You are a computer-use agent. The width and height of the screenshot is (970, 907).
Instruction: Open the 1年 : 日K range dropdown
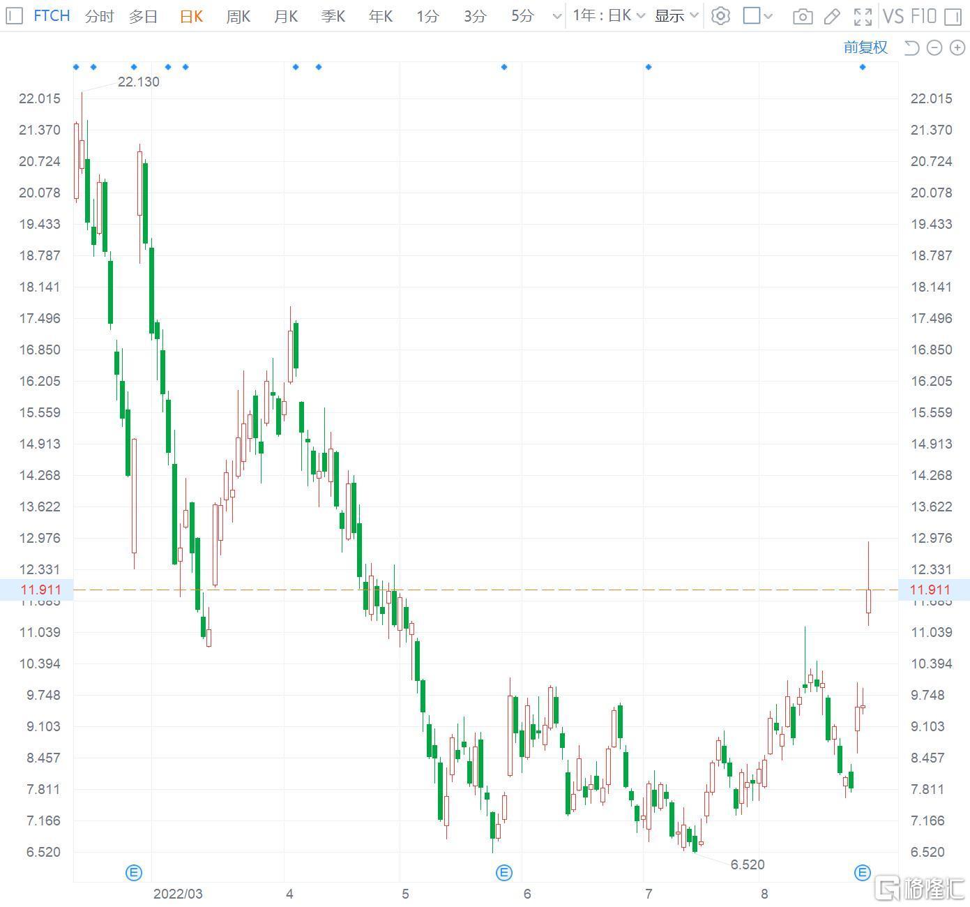pyautogui.click(x=607, y=15)
